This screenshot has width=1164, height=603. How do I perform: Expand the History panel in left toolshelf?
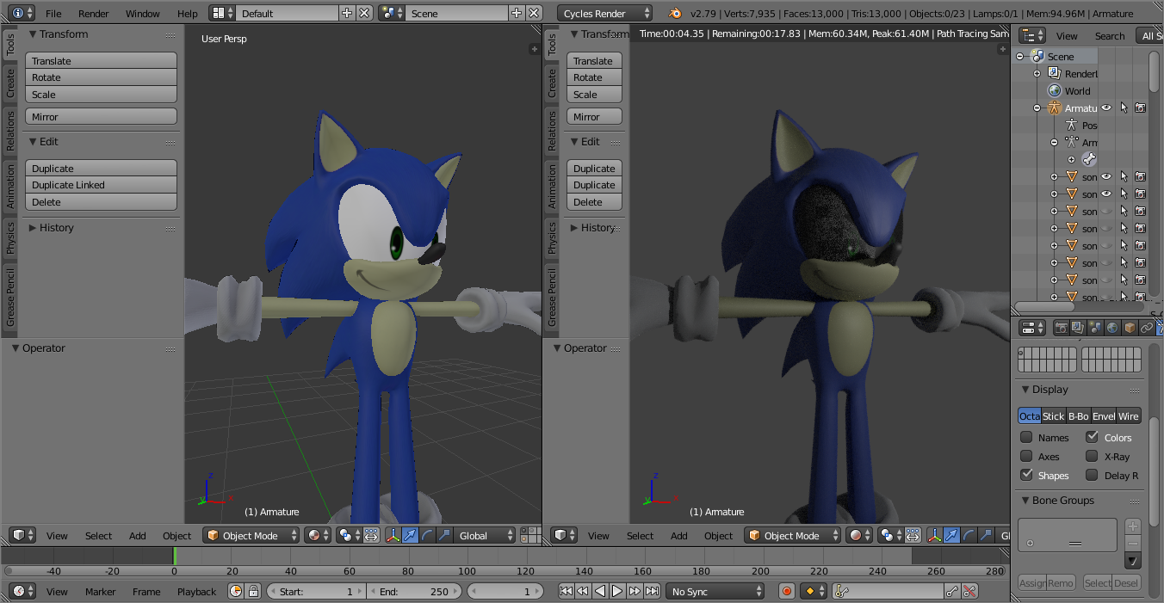(32, 227)
